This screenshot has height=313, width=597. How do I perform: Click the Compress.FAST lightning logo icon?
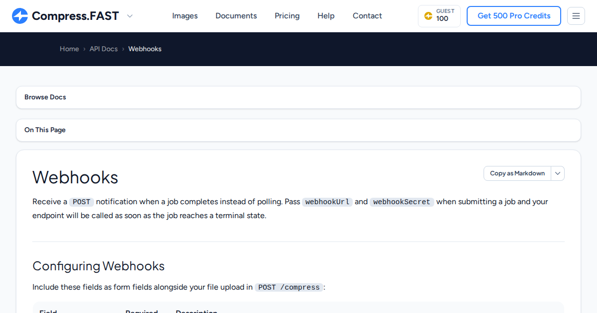[20, 16]
